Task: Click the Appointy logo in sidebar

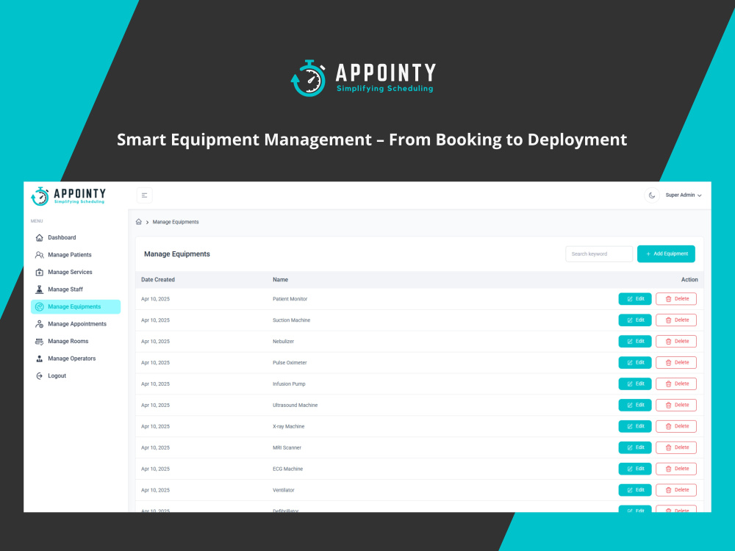Action: tap(68, 196)
